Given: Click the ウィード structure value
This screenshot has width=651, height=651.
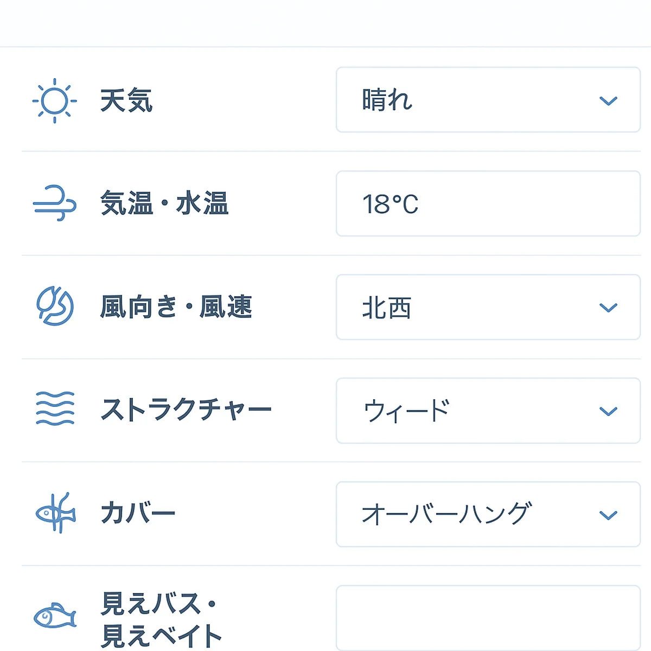Looking at the screenshot, I should pos(406,411).
